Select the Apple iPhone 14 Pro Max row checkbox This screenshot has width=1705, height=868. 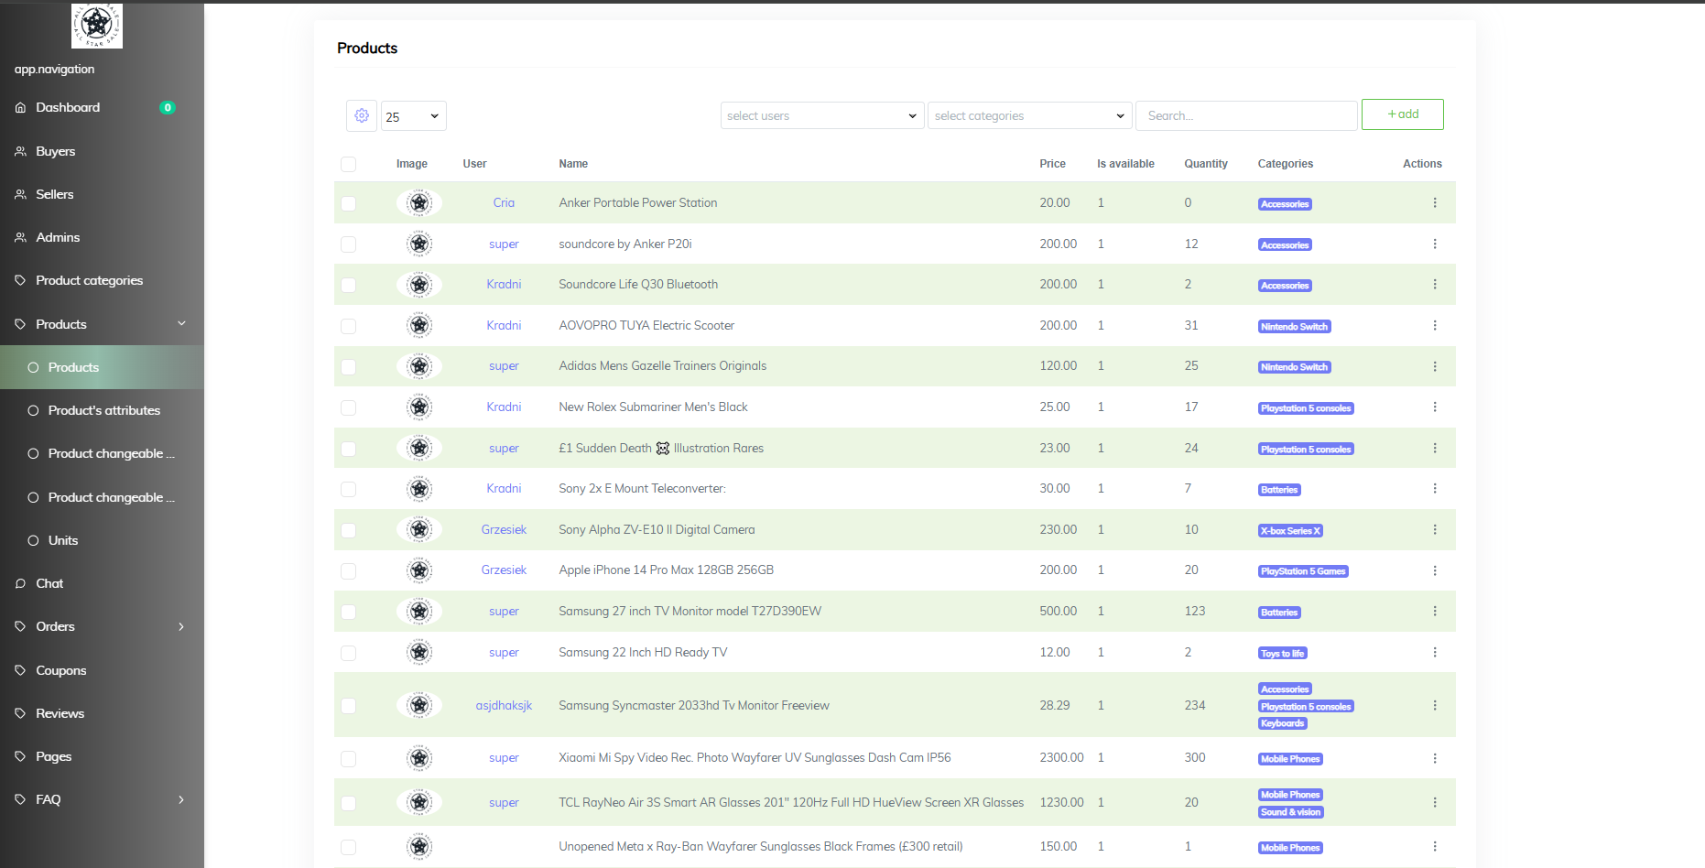(348, 571)
